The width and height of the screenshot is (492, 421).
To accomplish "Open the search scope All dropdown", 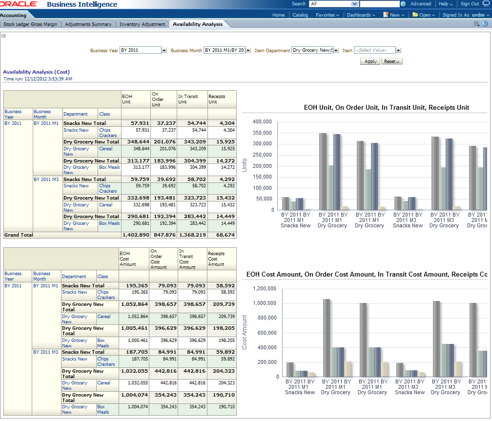I will pos(355,4).
